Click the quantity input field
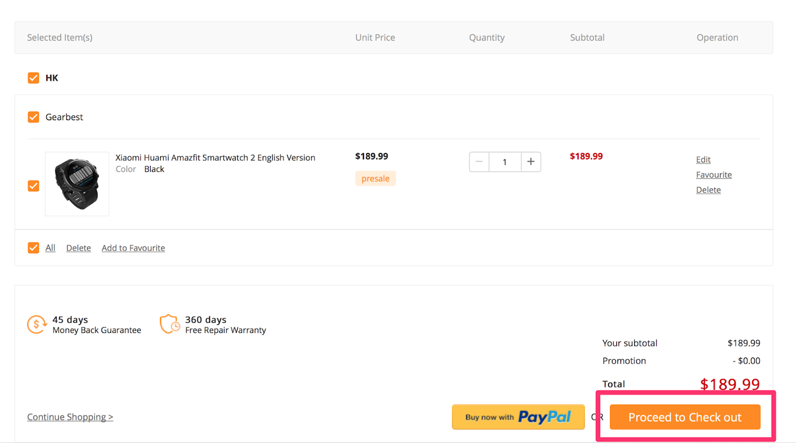 505,162
